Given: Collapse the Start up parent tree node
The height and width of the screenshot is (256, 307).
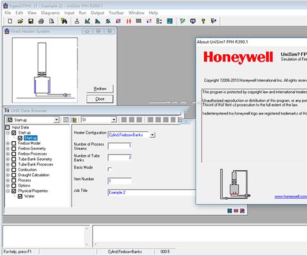Looking at the screenshot, I should click(8, 133).
